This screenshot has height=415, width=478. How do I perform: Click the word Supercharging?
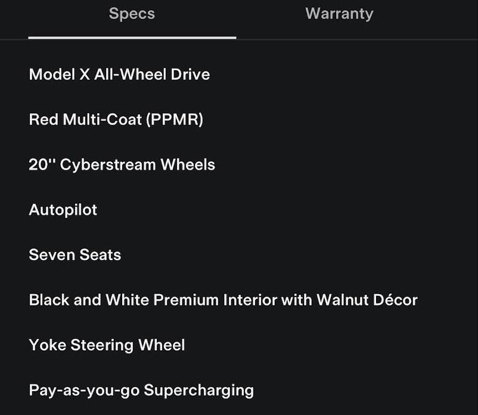(199, 391)
